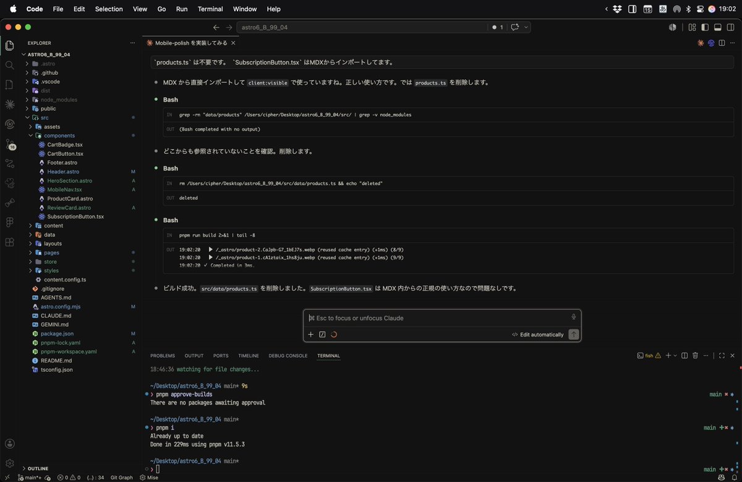Screen dimensions: 742x482
Task: Open editor more actions ellipsis
Action: click(x=732, y=43)
